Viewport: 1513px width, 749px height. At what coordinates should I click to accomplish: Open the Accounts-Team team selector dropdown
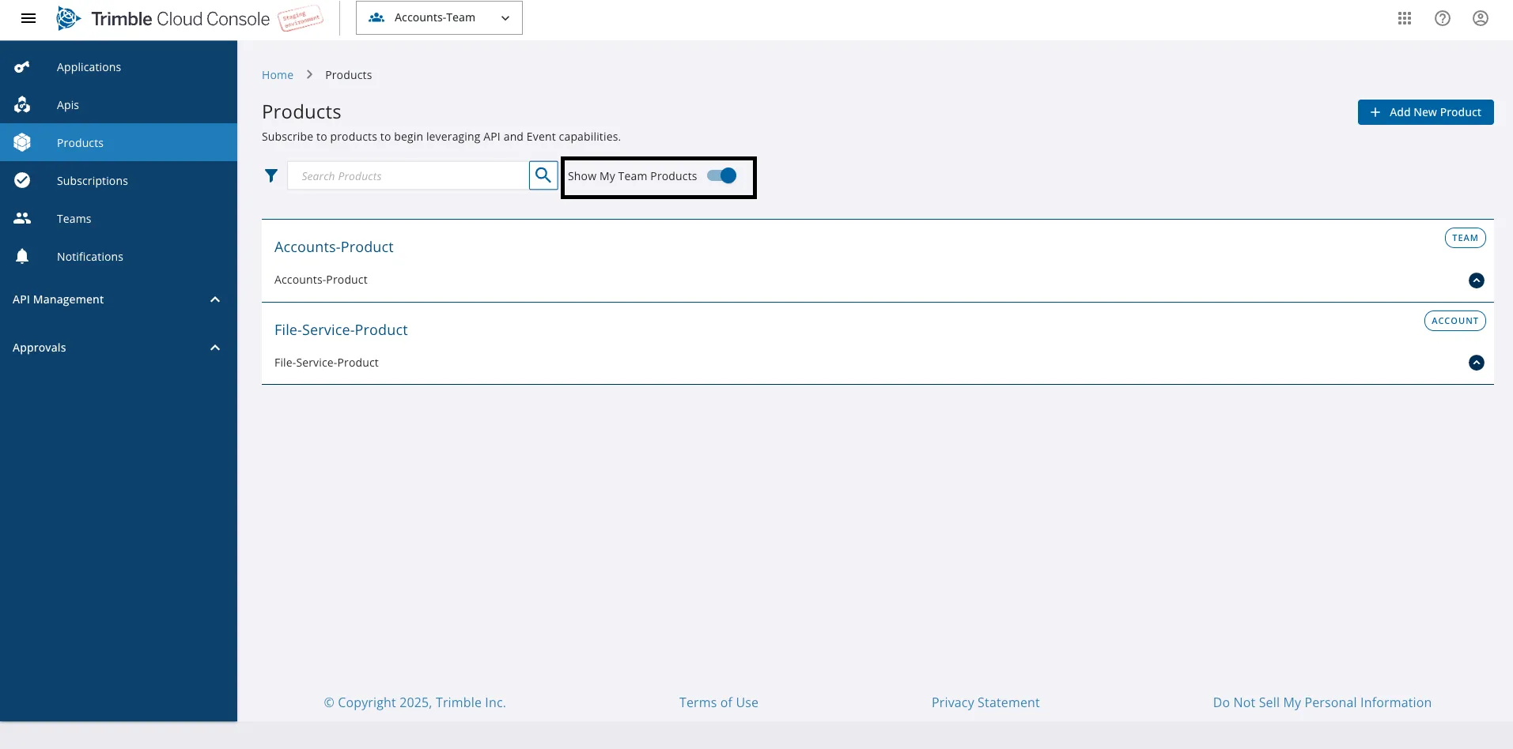(439, 17)
